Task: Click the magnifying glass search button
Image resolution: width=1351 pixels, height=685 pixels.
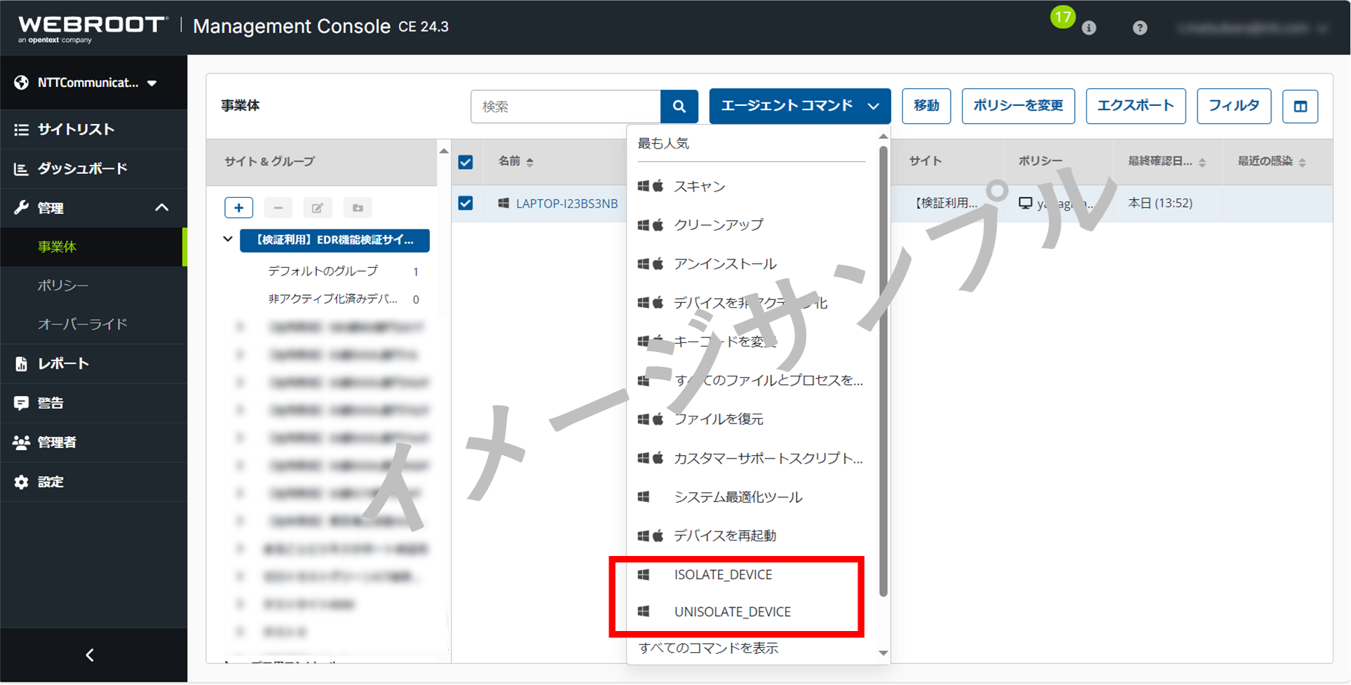Action: (679, 107)
